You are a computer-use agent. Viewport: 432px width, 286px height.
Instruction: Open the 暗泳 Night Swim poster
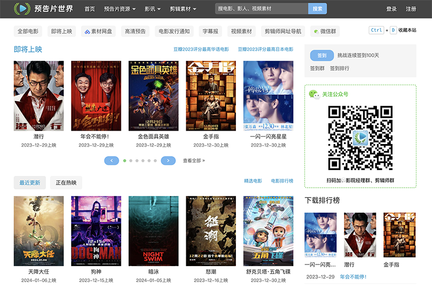pyautogui.click(x=153, y=231)
